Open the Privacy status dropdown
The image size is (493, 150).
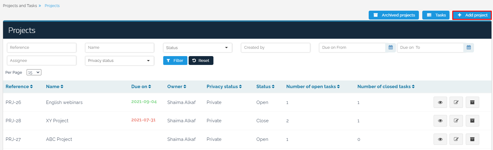[x=119, y=61]
